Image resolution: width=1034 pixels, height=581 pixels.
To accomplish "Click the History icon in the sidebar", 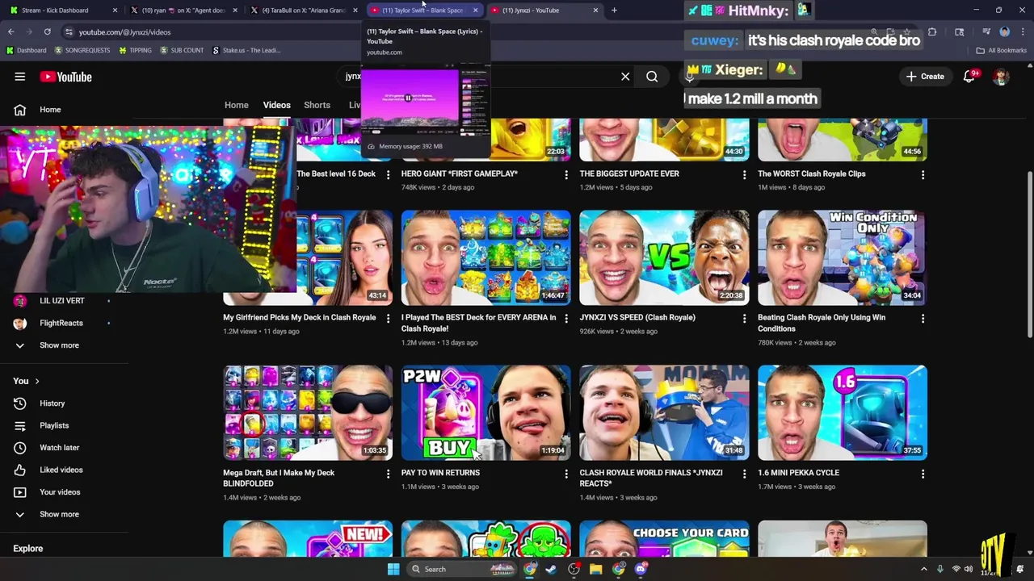I will pos(20,403).
